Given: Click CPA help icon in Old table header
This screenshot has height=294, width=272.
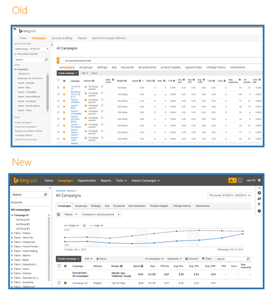Looking at the screenshot, I should tap(214, 81).
